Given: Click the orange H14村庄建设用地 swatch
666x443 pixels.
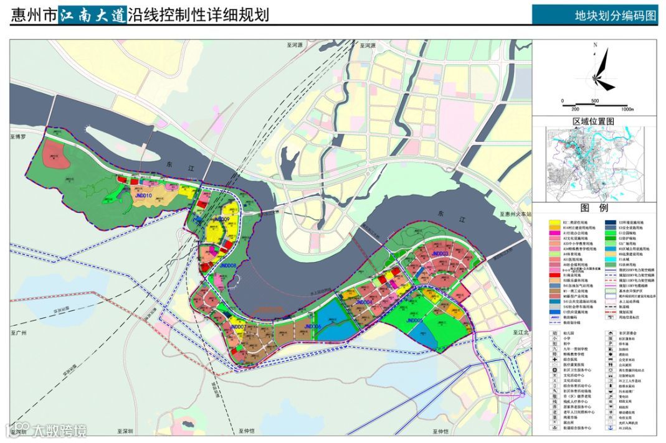Looking at the screenshot, I should coord(554,228).
